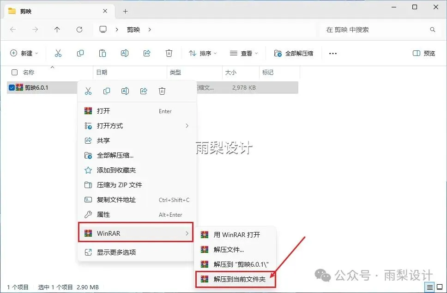Choose 全部解压缩... in the context menu

[137, 155]
